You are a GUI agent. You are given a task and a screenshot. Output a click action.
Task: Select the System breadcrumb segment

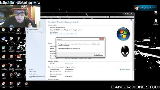click(x=63, y=17)
